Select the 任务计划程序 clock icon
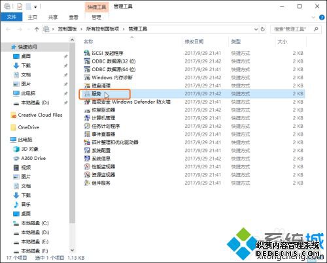Viewport: 327px width, 263px height. [87, 126]
